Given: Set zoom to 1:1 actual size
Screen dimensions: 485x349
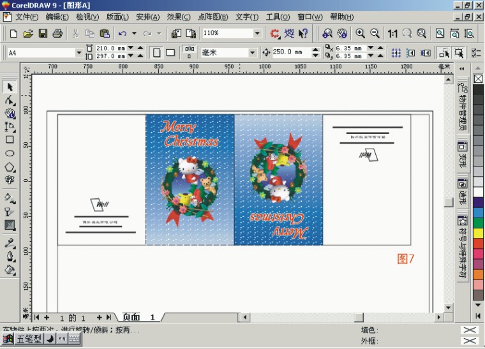Looking at the screenshot, I should [392, 33].
